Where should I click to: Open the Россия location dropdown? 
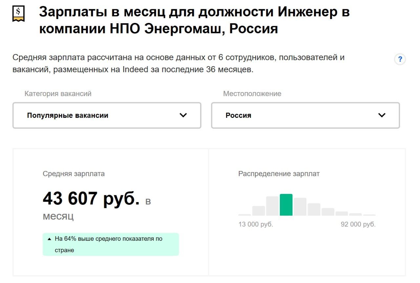305,115
